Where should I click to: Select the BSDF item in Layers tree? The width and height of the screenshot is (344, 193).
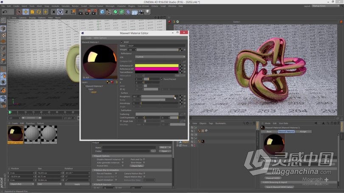coord(94,92)
